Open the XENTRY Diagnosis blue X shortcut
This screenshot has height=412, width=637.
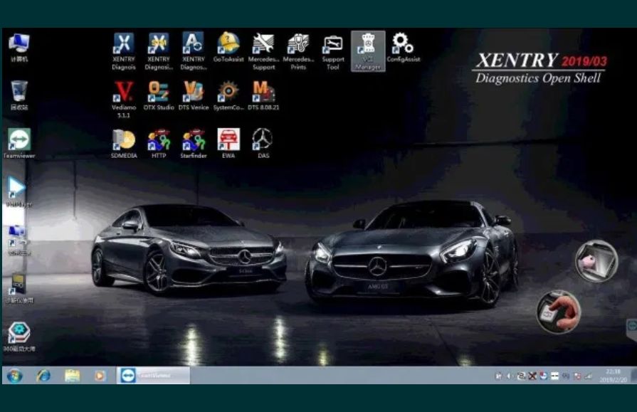pos(124,51)
